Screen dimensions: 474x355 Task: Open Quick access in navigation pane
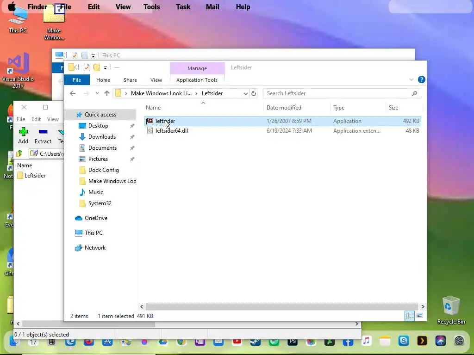coord(100,115)
